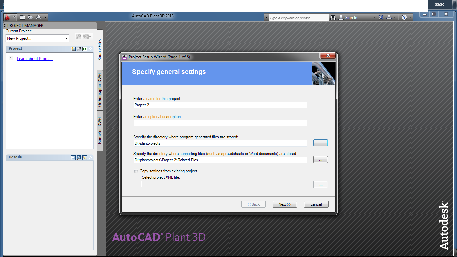
Task: Cancel the Project Setup Wizard
Action: pos(316,204)
